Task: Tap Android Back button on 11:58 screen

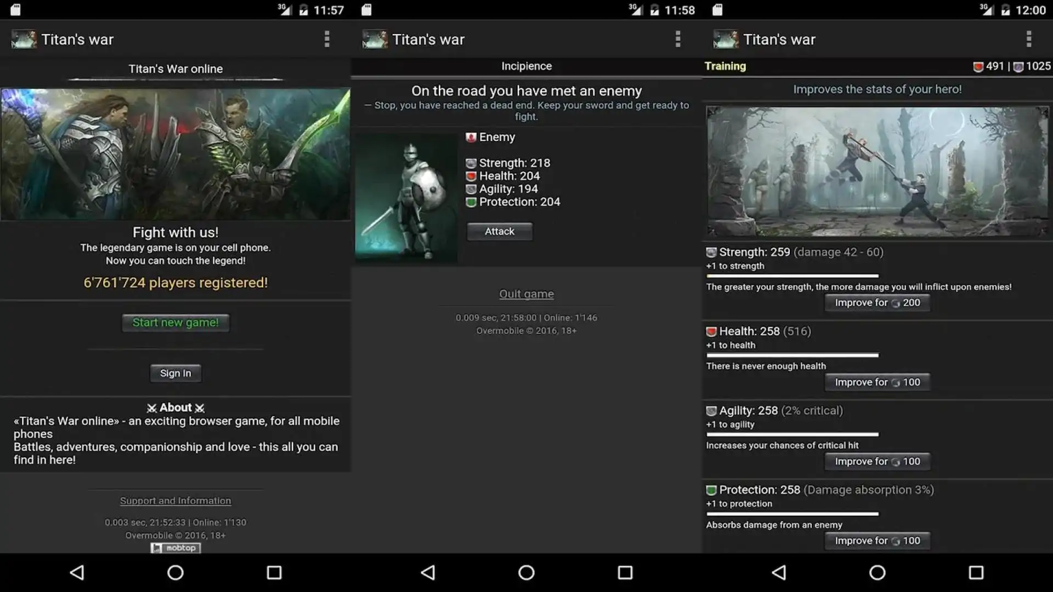Action: click(x=428, y=573)
